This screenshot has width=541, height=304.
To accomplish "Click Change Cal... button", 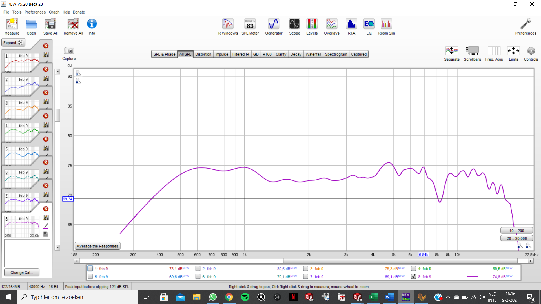I will (22, 272).
